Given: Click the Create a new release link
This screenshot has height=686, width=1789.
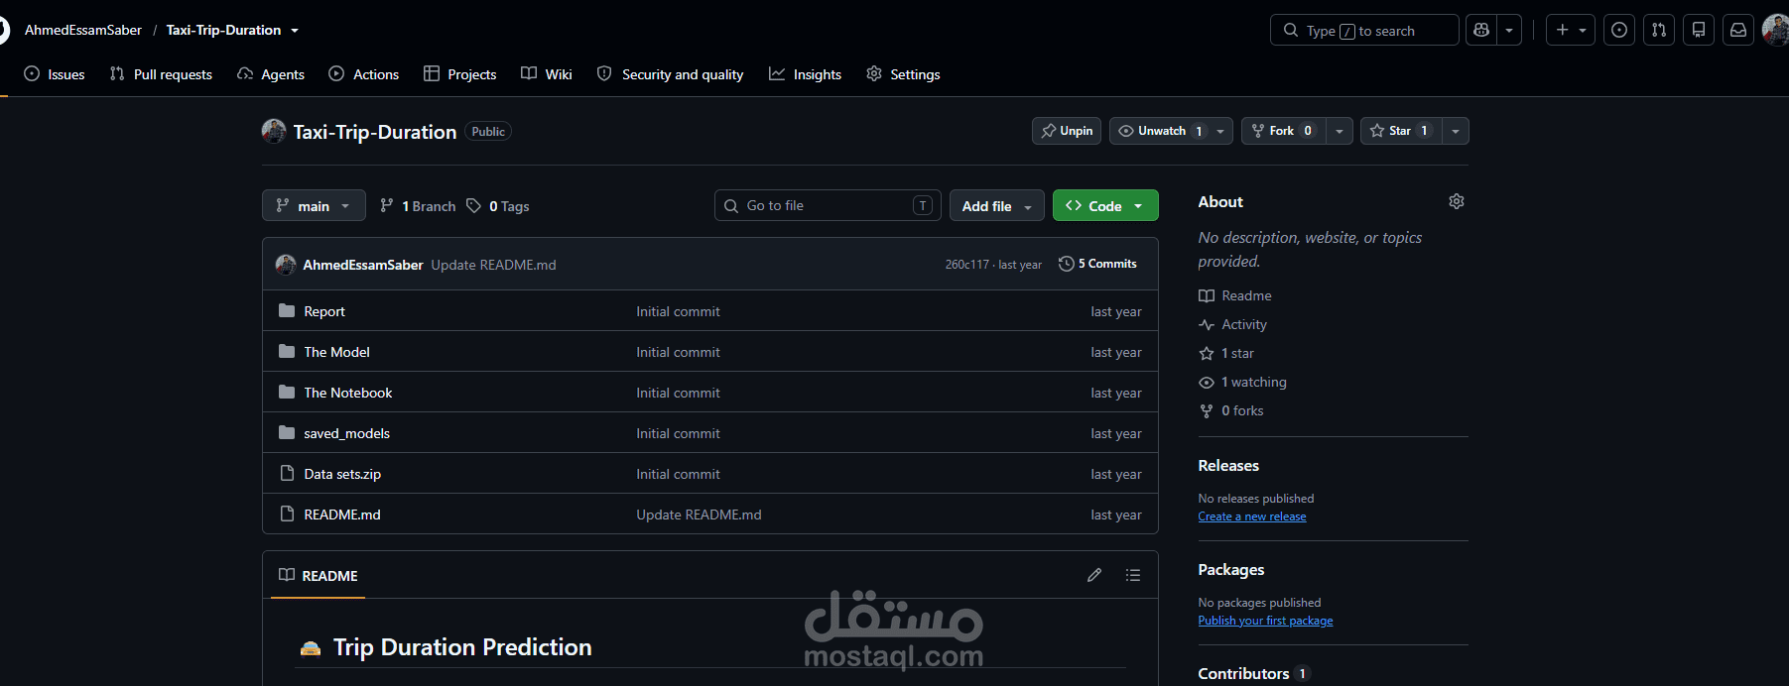Looking at the screenshot, I should [1252, 516].
